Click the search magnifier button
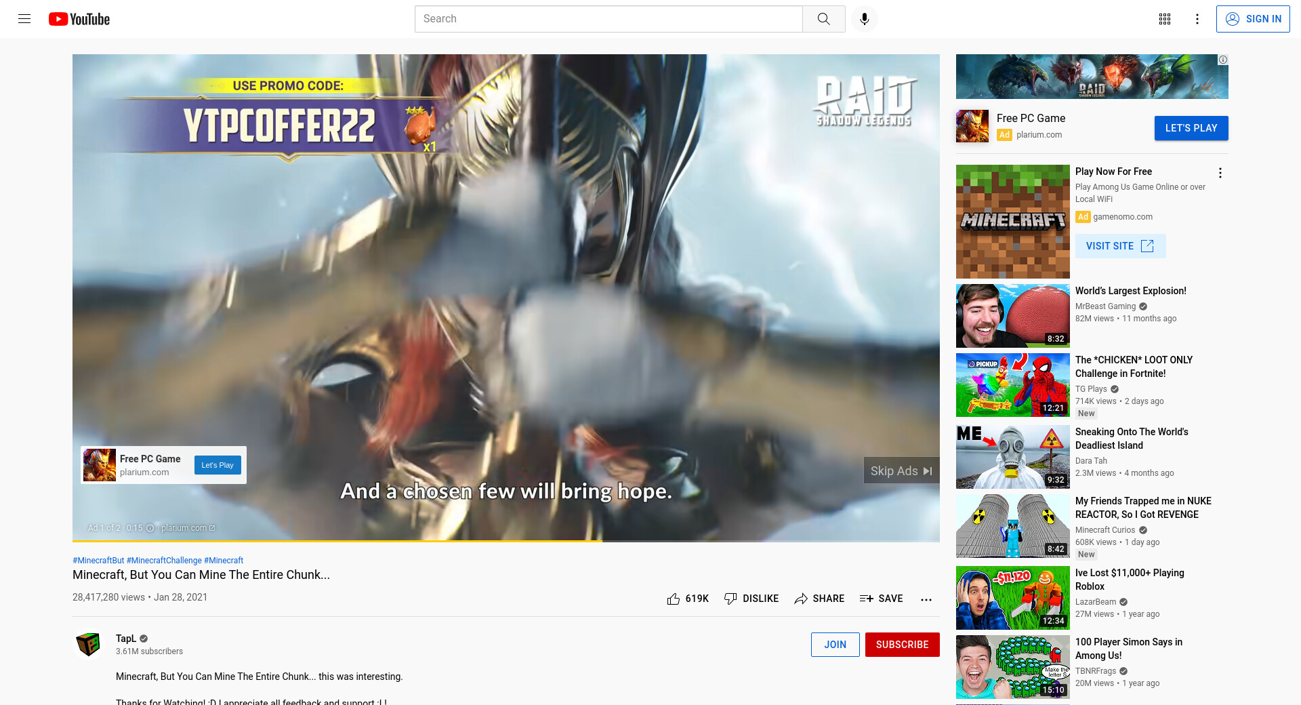This screenshot has width=1301, height=705. click(x=823, y=19)
